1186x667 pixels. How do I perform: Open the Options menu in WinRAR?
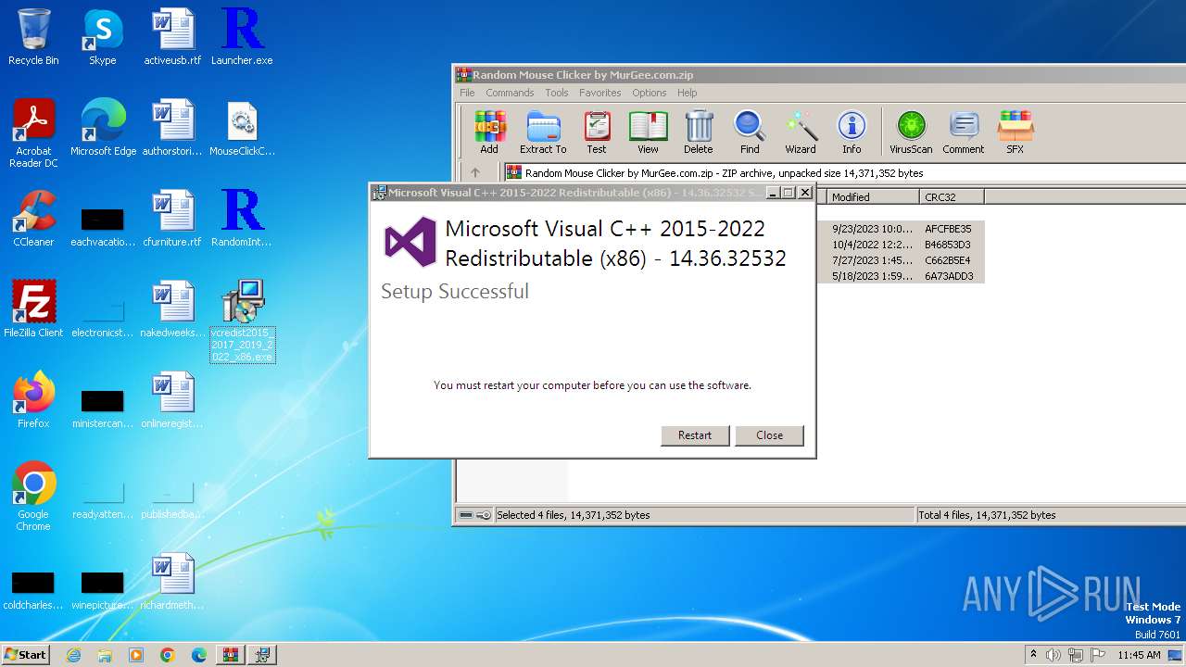(650, 93)
